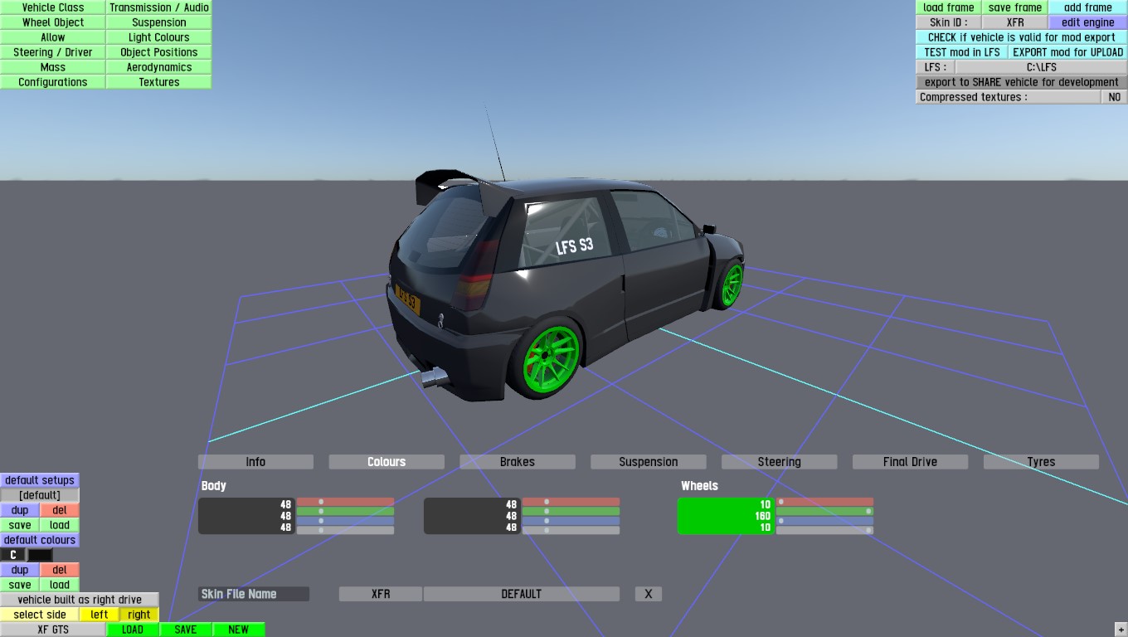Click the green Wheels colour swatch
This screenshot has height=637, width=1128.
coord(726,516)
